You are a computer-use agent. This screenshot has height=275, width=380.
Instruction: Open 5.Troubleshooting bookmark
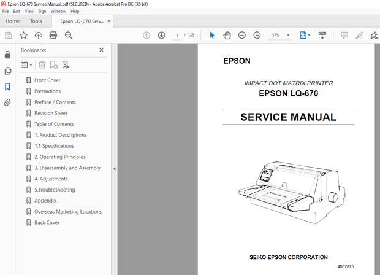tap(55, 190)
